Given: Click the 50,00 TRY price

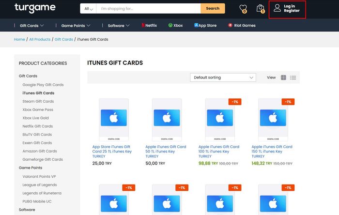Looking at the screenshot, I should [x=155, y=163].
